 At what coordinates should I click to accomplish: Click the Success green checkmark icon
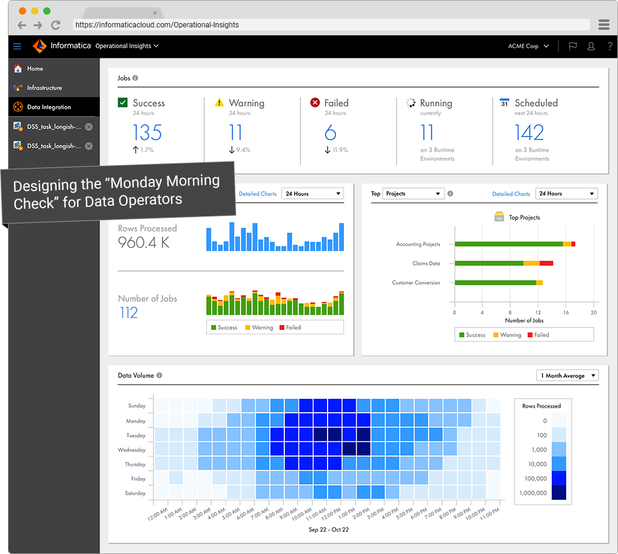point(122,102)
